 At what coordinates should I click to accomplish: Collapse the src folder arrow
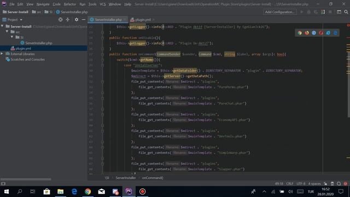(7, 32)
